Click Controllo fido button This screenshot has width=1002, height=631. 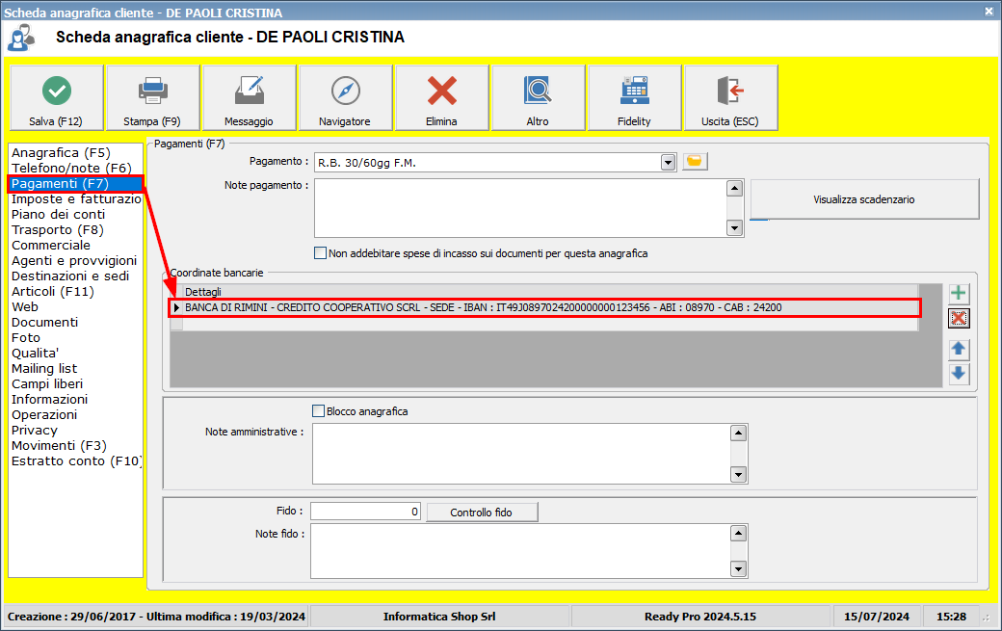(482, 513)
